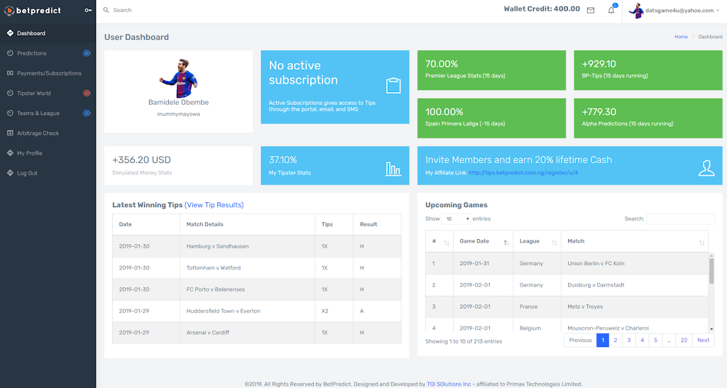Open the mail envelope icon
This screenshot has width=727, height=388.
coord(590,10)
